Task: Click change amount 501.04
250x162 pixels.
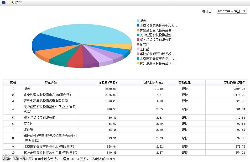Action: click(x=241, y=109)
